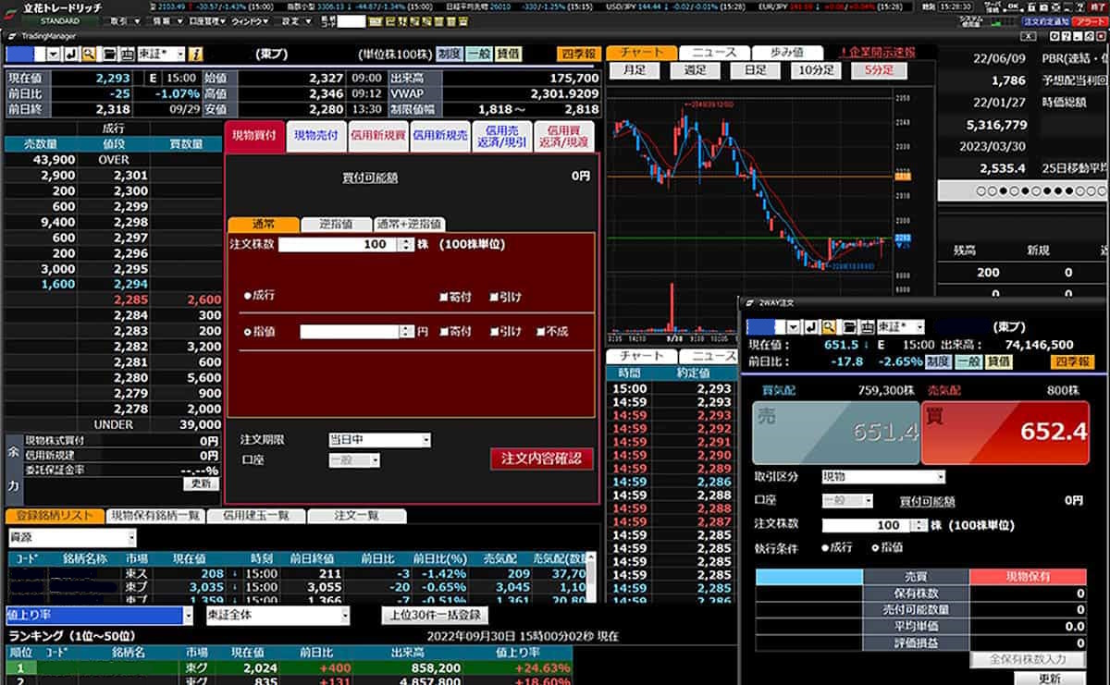Viewport: 1110px width, 685px height.
Task: Click the 注文内容確認 button
Action: pyautogui.click(x=542, y=459)
